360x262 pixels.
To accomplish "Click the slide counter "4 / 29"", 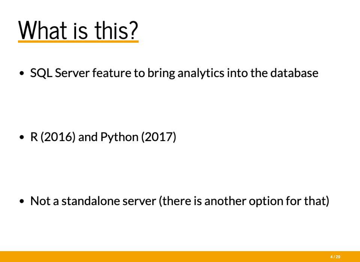I will pos(335,257).
